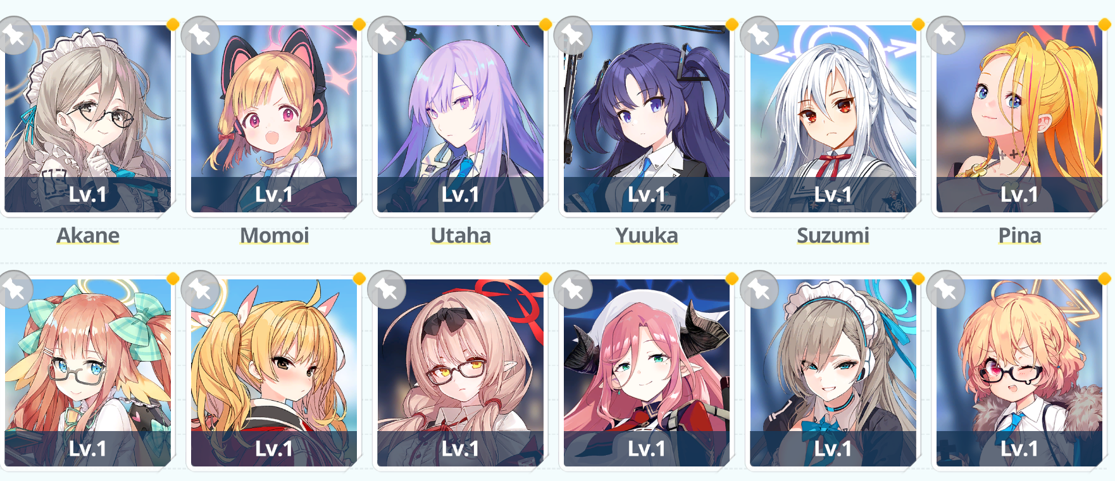Open the Momoi name link
This screenshot has height=481, width=1115.
(274, 236)
